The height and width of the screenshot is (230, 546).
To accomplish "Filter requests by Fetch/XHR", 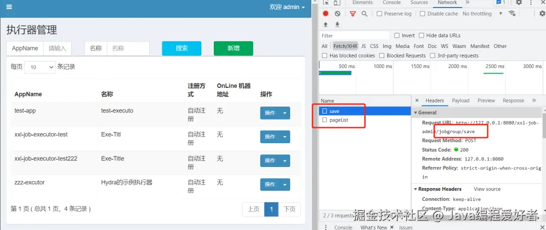I will tap(345, 46).
